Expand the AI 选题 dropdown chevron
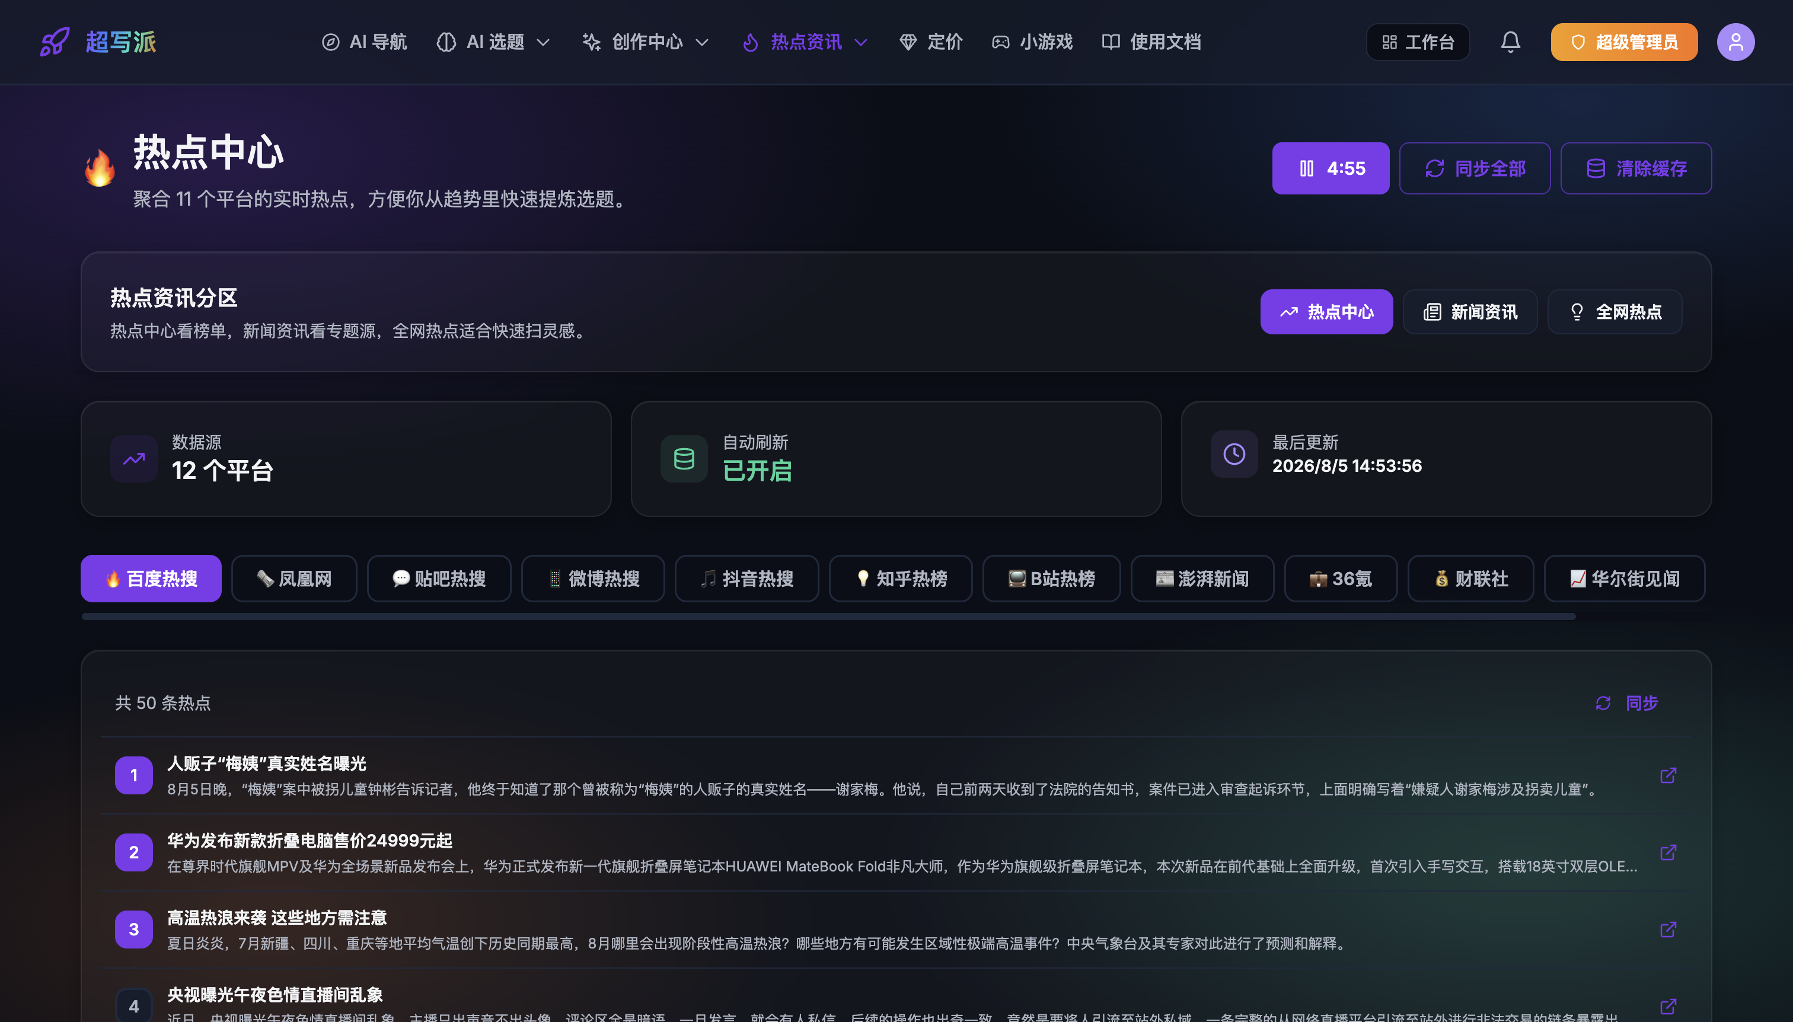This screenshot has height=1022, width=1793. 543,42
